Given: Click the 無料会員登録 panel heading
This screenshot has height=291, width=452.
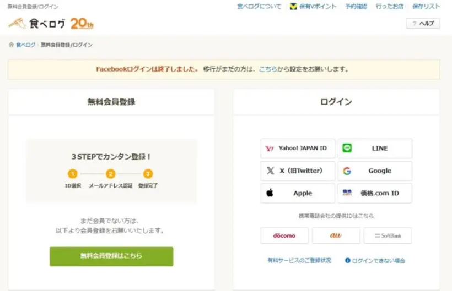Looking at the screenshot, I should click(x=111, y=102).
